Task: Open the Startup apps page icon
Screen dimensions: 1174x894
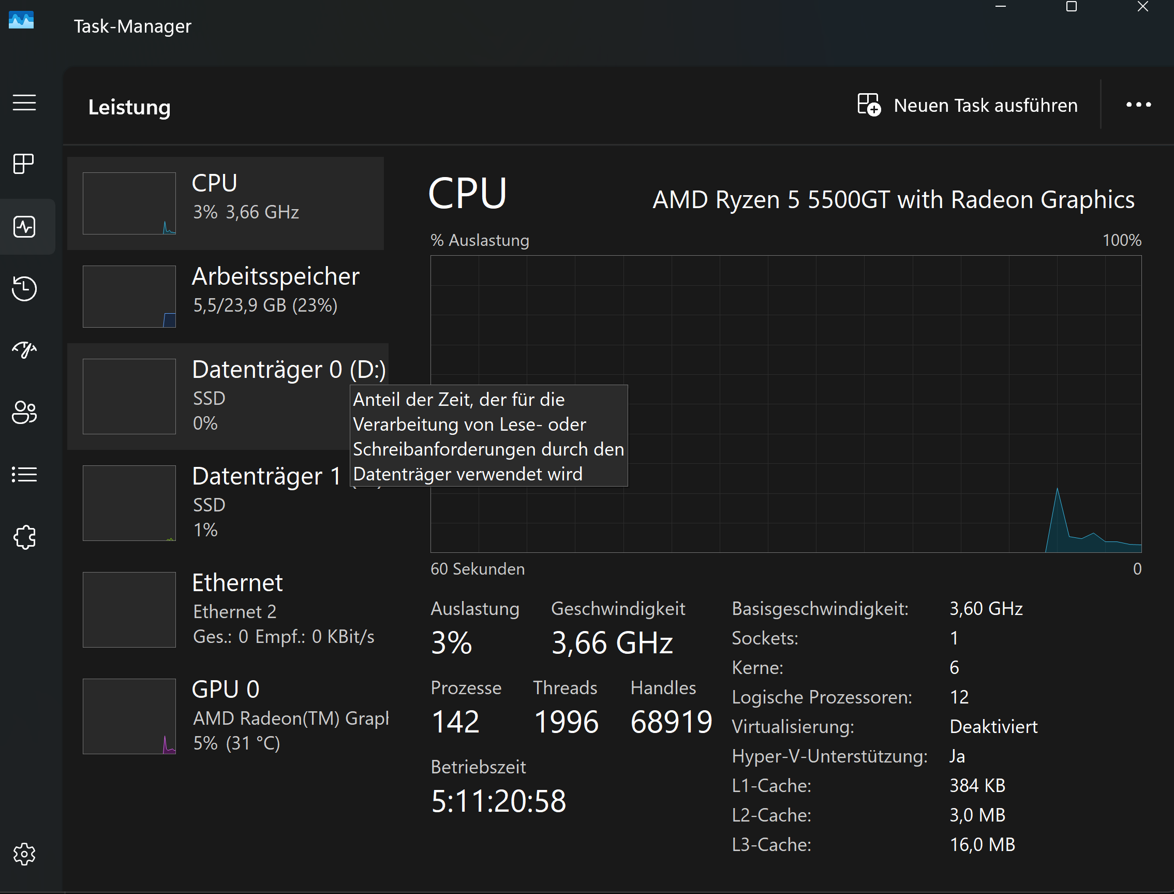Action: (x=24, y=349)
